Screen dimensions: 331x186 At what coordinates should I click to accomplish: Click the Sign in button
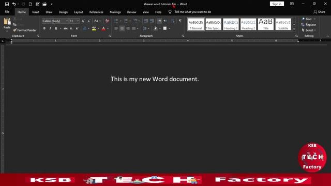tap(277, 4)
